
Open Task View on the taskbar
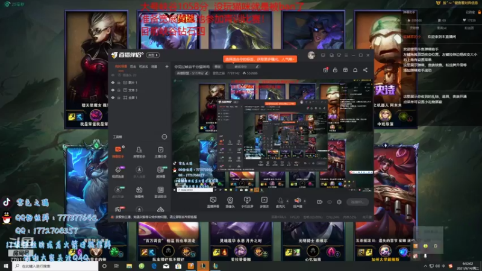click(116, 266)
